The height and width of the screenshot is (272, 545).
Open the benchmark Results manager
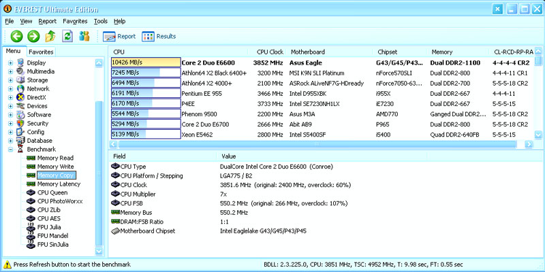[x=159, y=37]
